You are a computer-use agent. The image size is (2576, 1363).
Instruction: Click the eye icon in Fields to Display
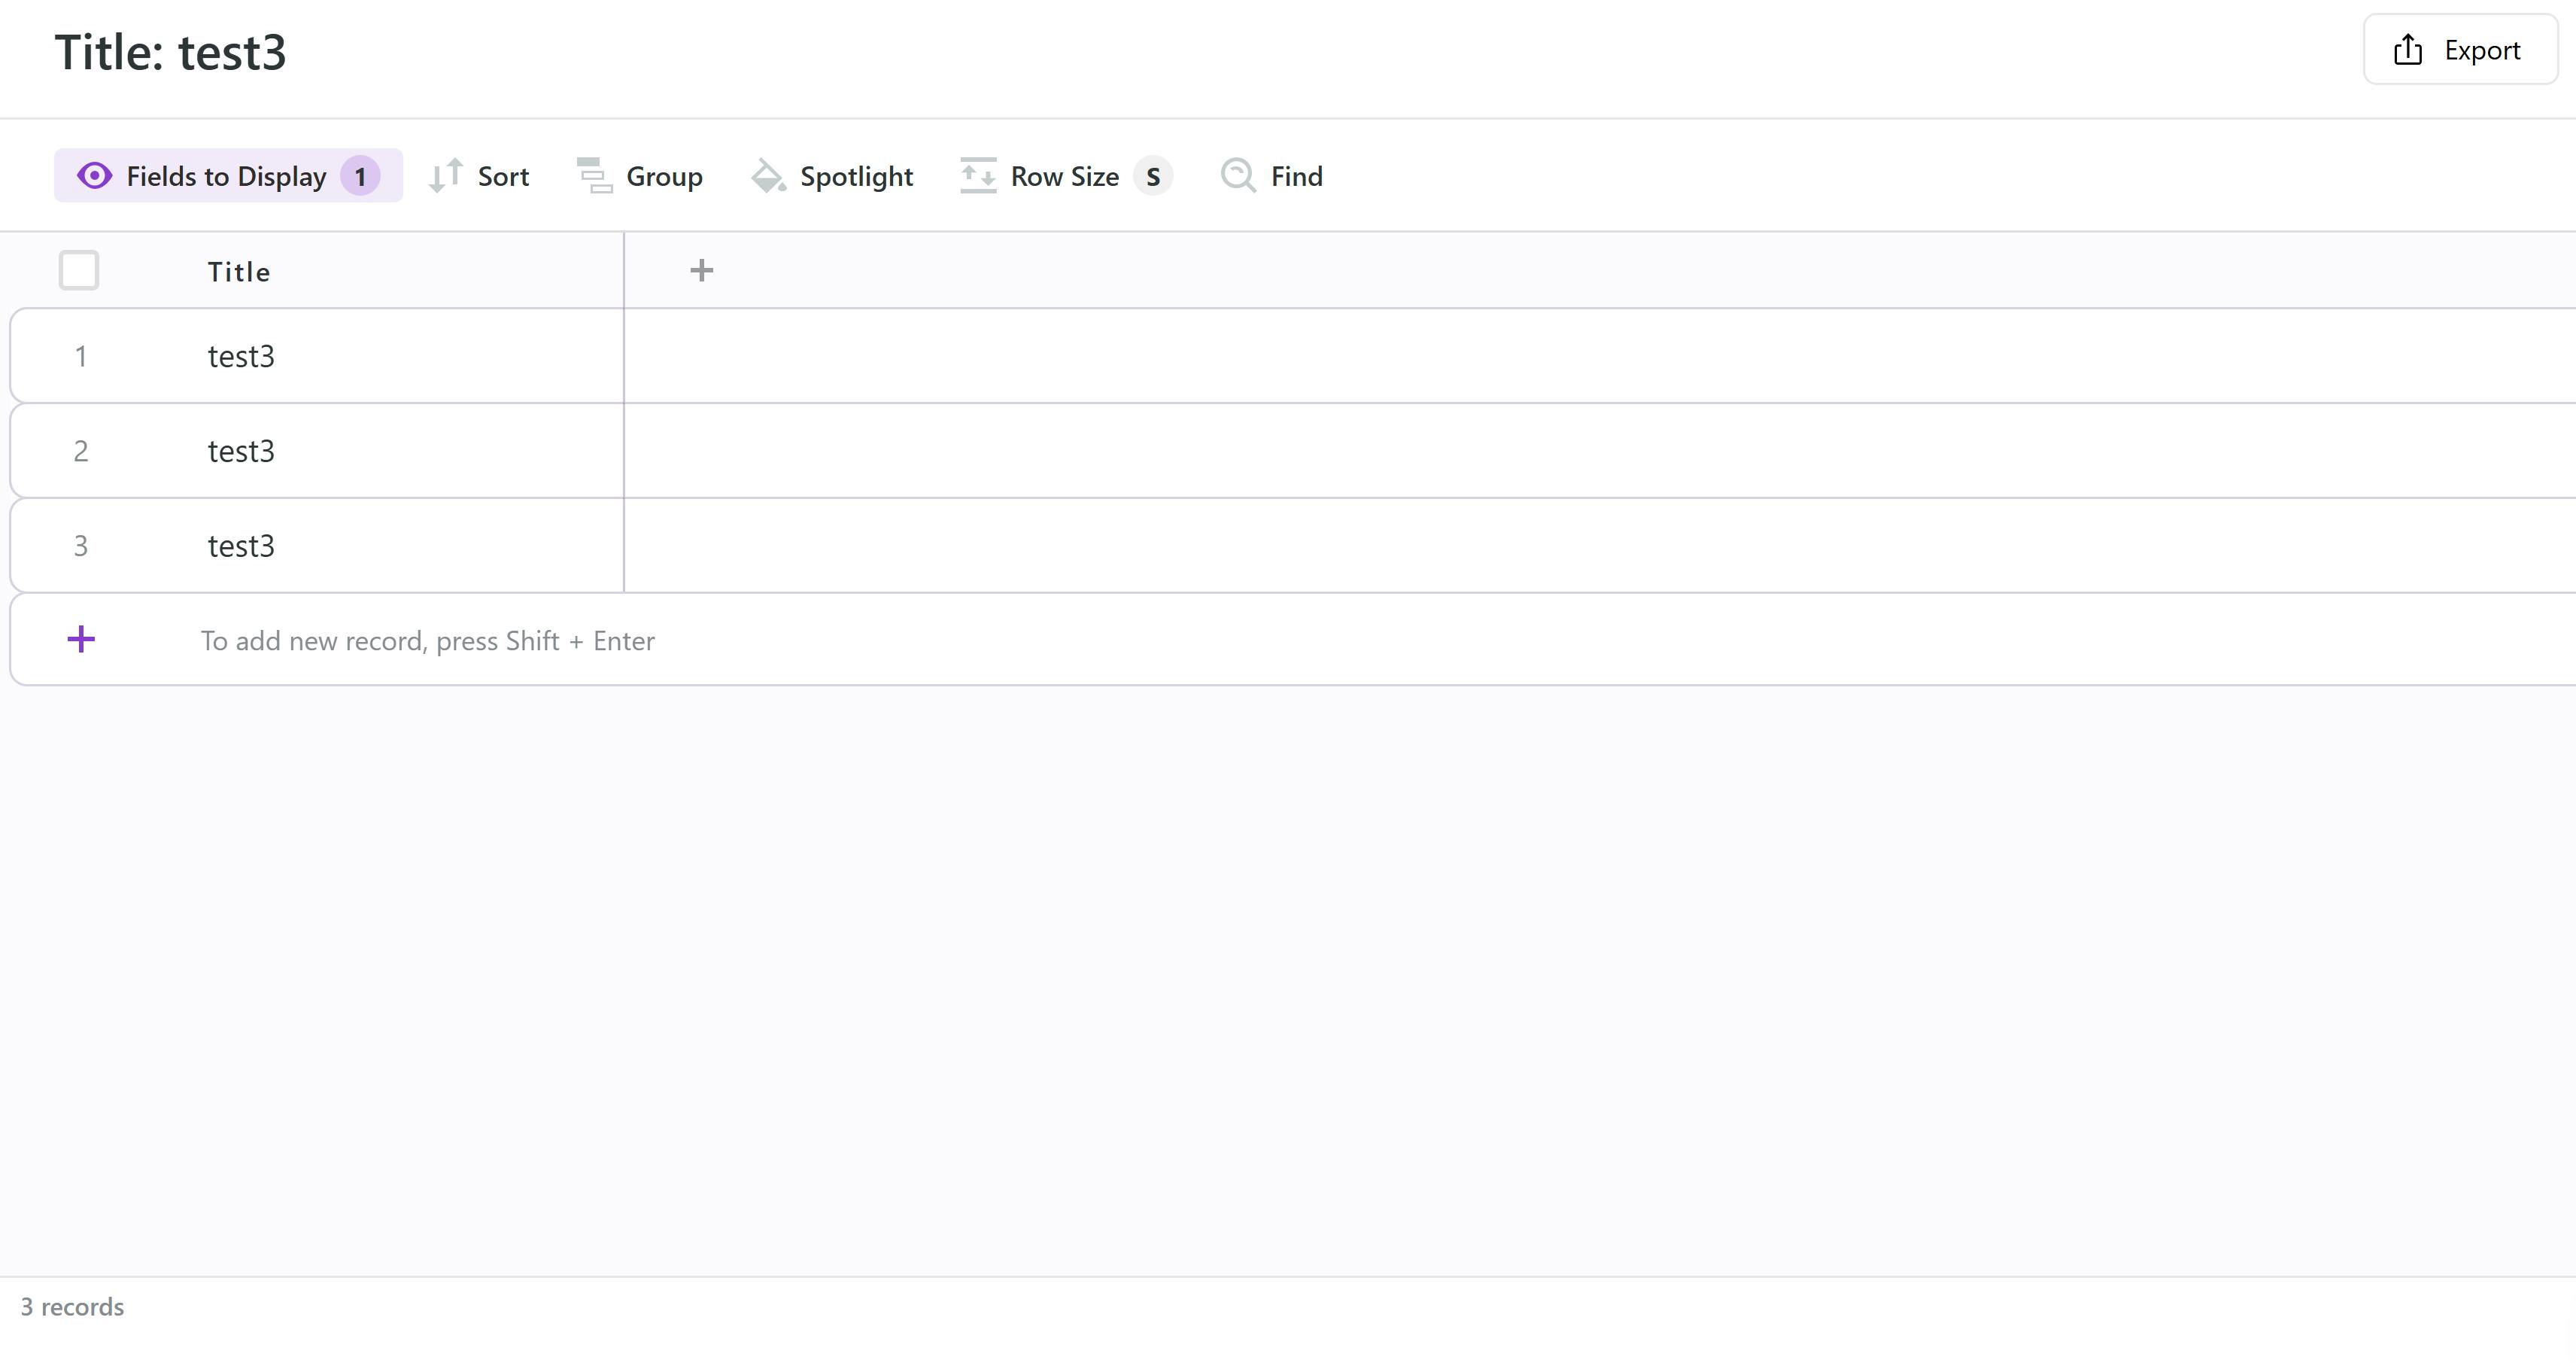(x=95, y=176)
